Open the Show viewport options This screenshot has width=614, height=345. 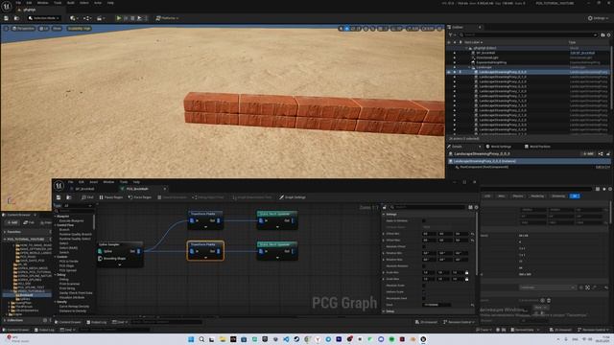(58, 29)
